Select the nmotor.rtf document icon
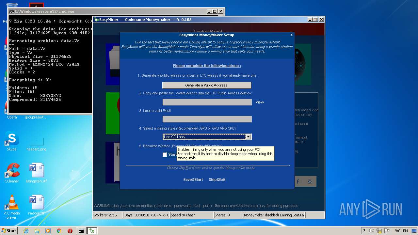The image size is (418, 235). (x=36, y=205)
